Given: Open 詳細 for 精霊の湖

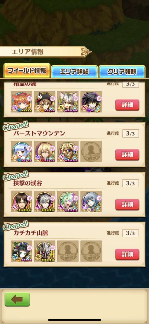Looking at the screenshot, I should [x=127, y=105].
